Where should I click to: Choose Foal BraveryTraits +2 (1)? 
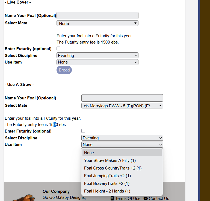(122, 183)
